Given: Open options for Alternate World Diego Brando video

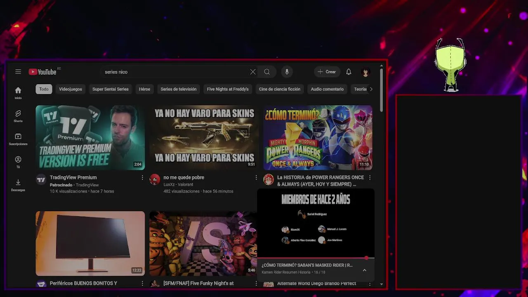Looking at the screenshot, I should (370, 283).
